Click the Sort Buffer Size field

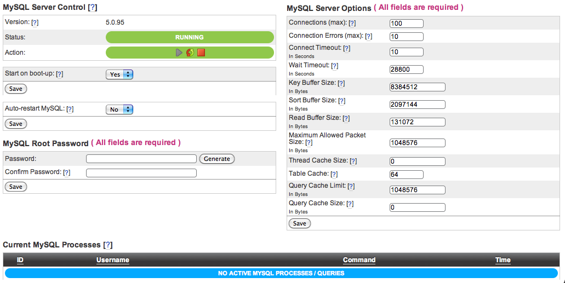[x=417, y=105]
